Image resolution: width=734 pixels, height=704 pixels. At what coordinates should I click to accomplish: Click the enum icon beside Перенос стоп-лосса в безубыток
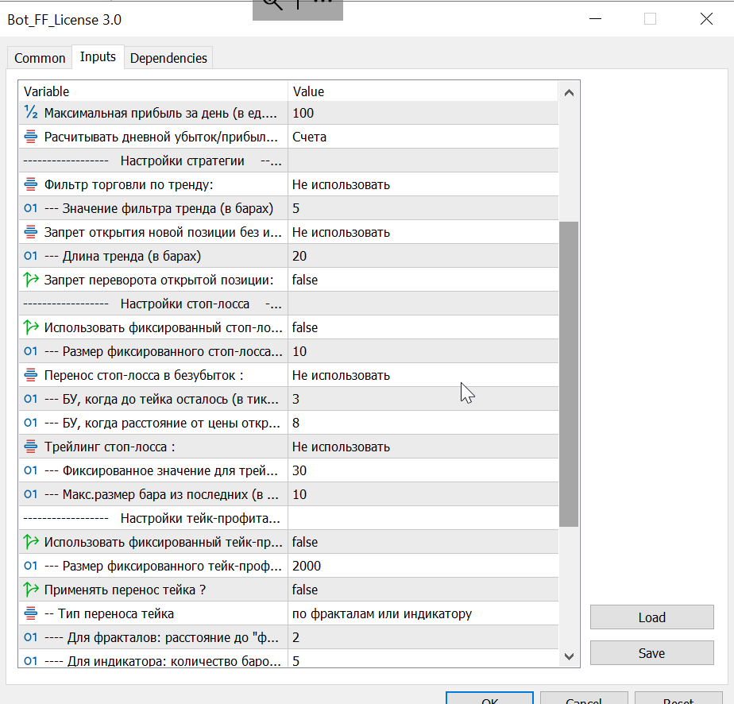(x=31, y=375)
